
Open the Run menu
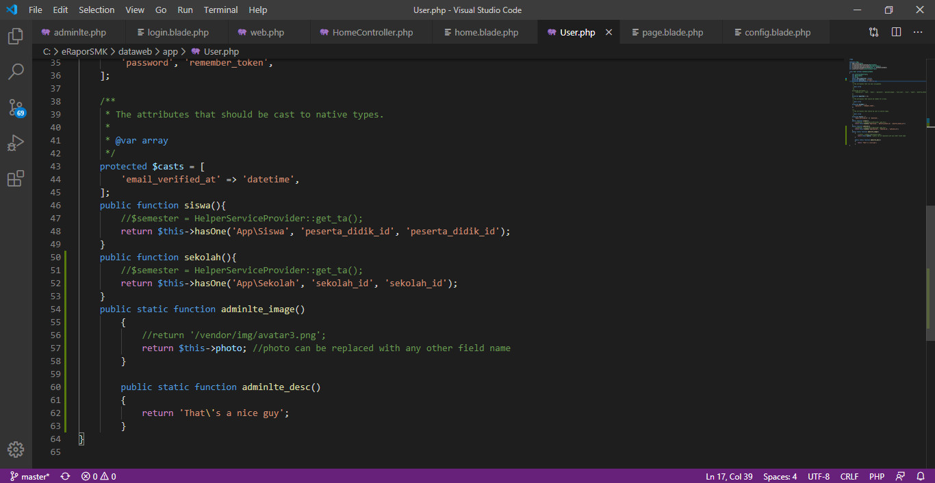[x=185, y=10]
